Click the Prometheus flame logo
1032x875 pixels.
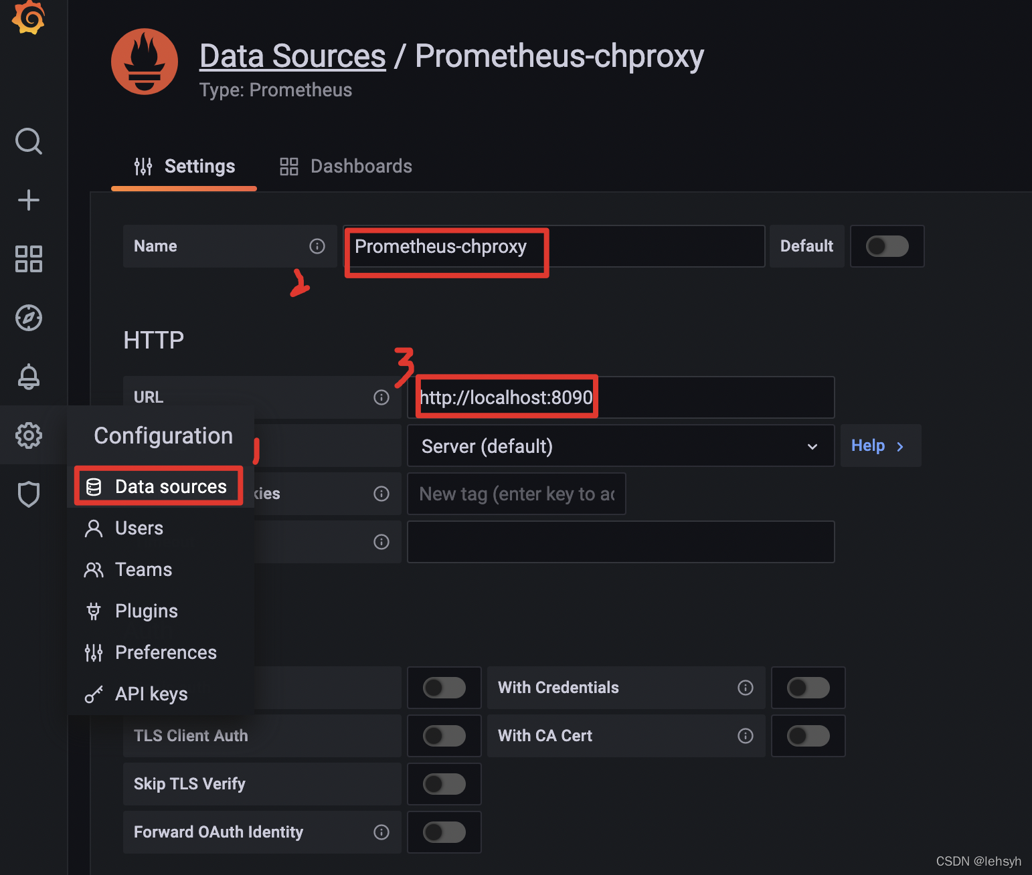click(x=145, y=62)
